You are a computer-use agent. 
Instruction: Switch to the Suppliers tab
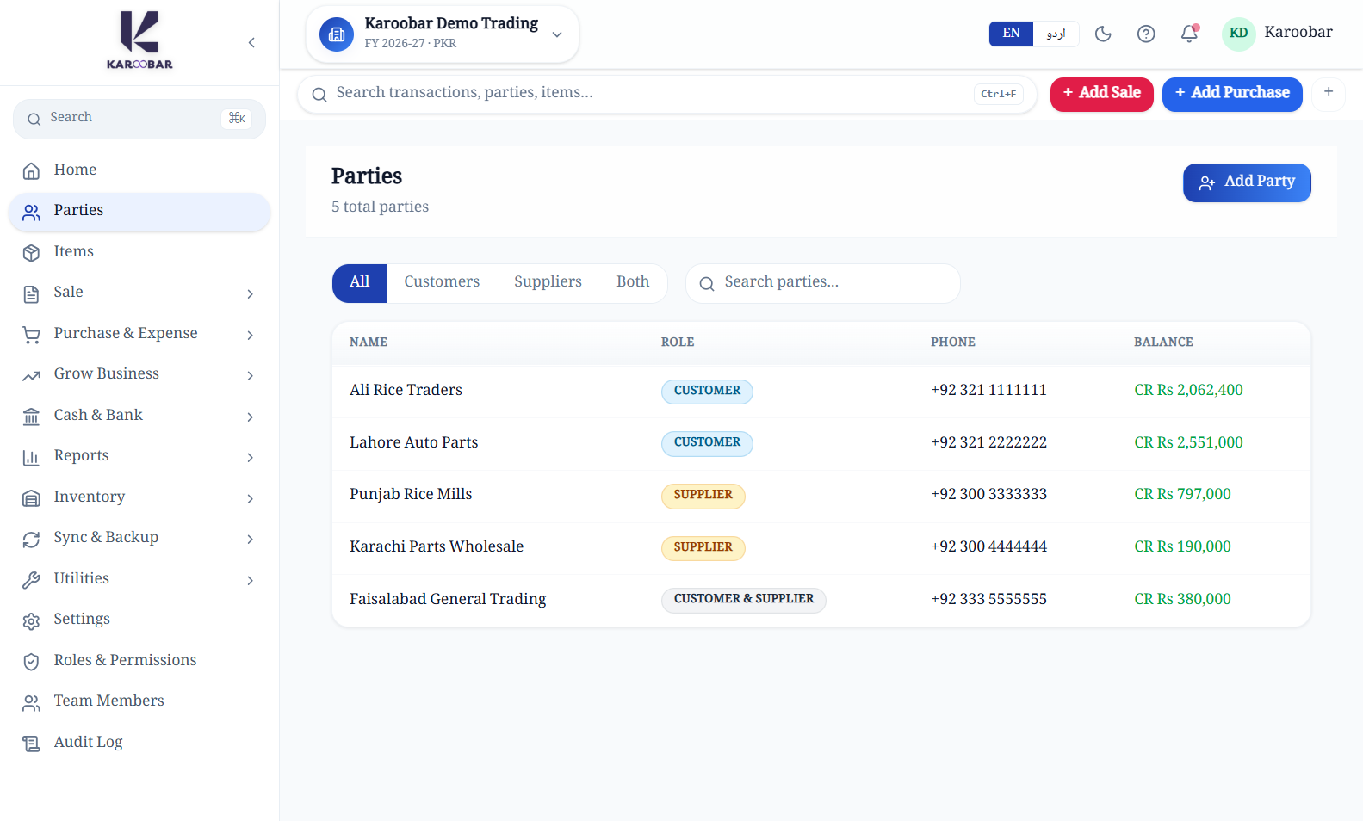548,283
